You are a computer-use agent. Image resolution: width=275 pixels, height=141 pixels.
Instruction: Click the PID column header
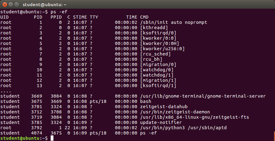[38, 17]
